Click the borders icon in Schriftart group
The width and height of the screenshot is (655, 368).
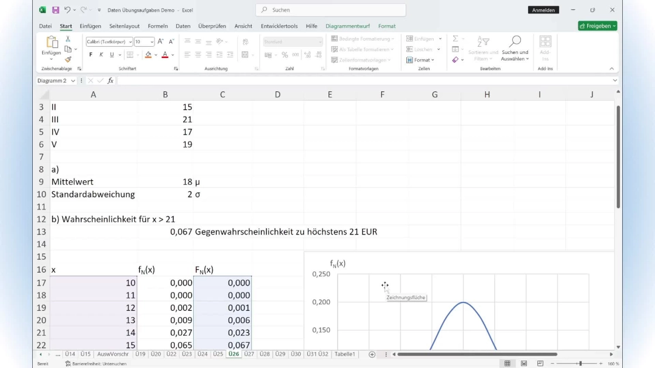tap(130, 55)
